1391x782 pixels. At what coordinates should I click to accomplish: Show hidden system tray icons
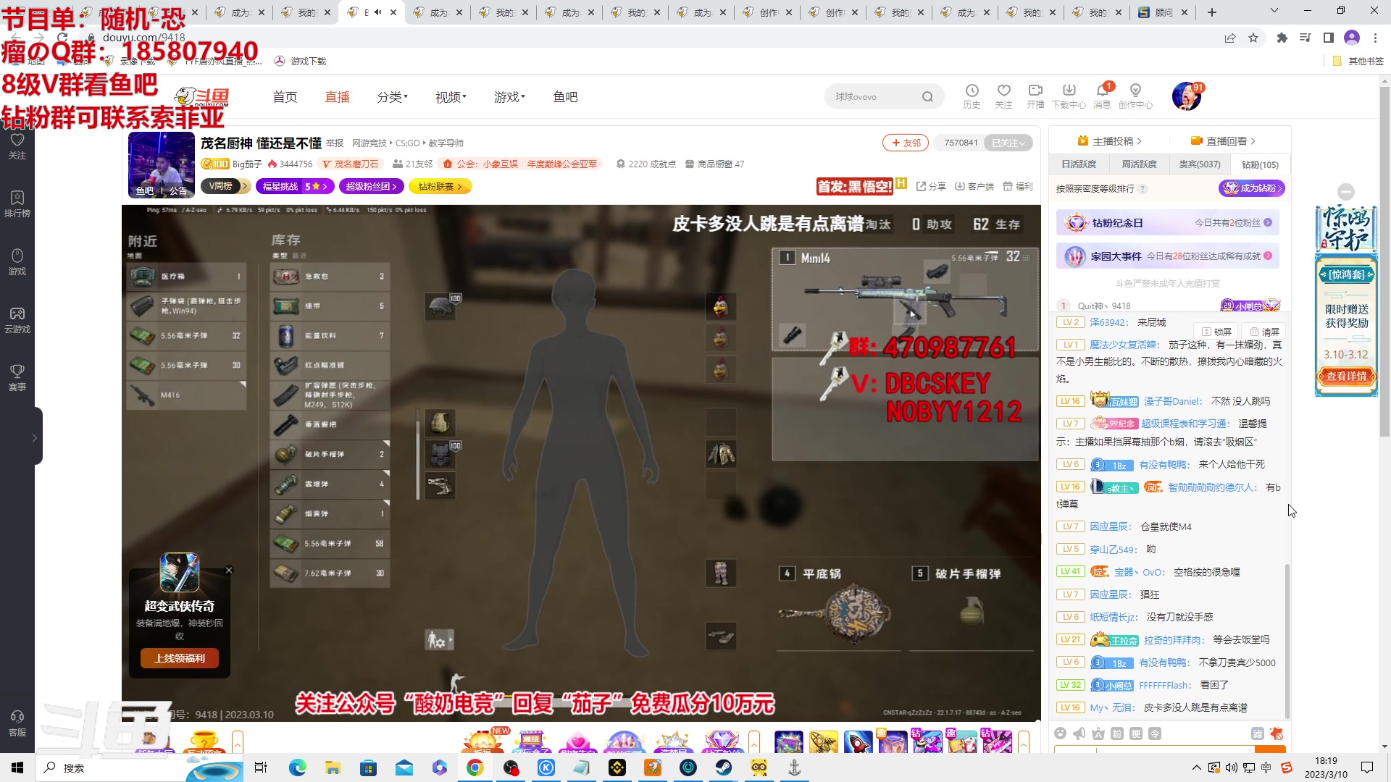click(x=1196, y=768)
